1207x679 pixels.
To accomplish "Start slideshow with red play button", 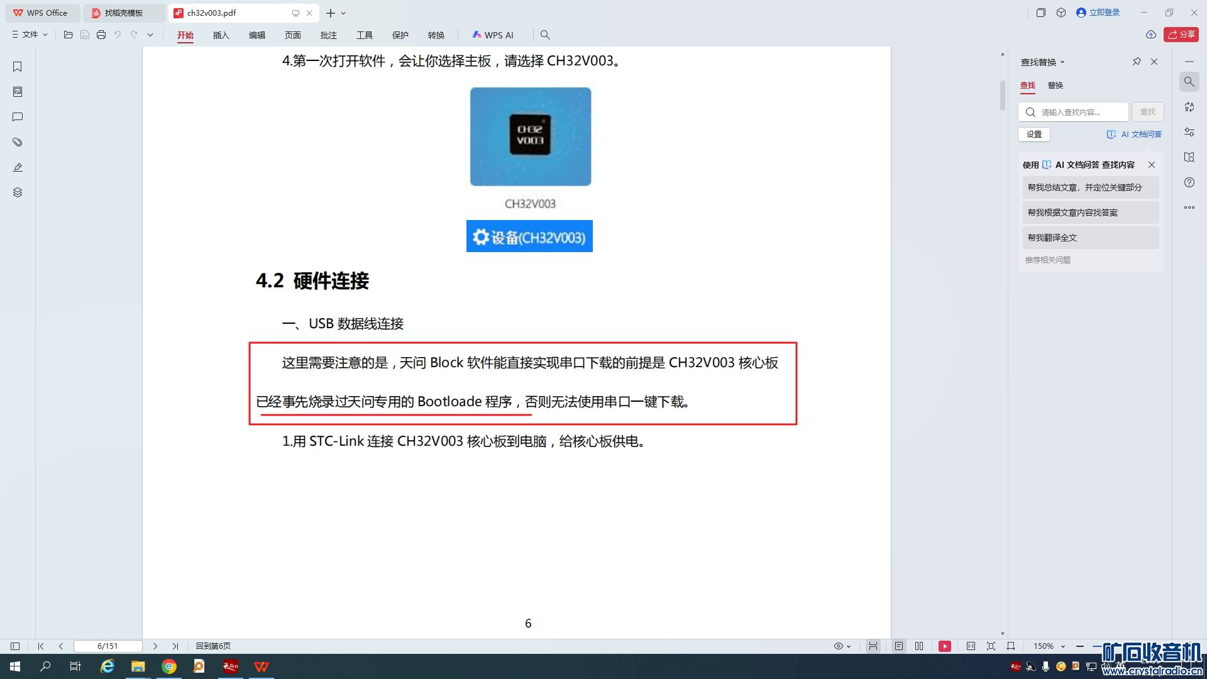I will [x=944, y=646].
